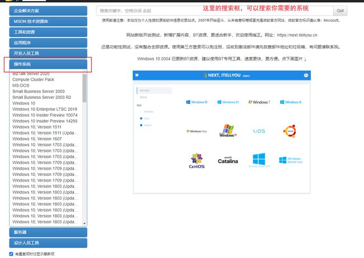
Task: Click the CentOS logo in the preview image
Action: (197, 160)
